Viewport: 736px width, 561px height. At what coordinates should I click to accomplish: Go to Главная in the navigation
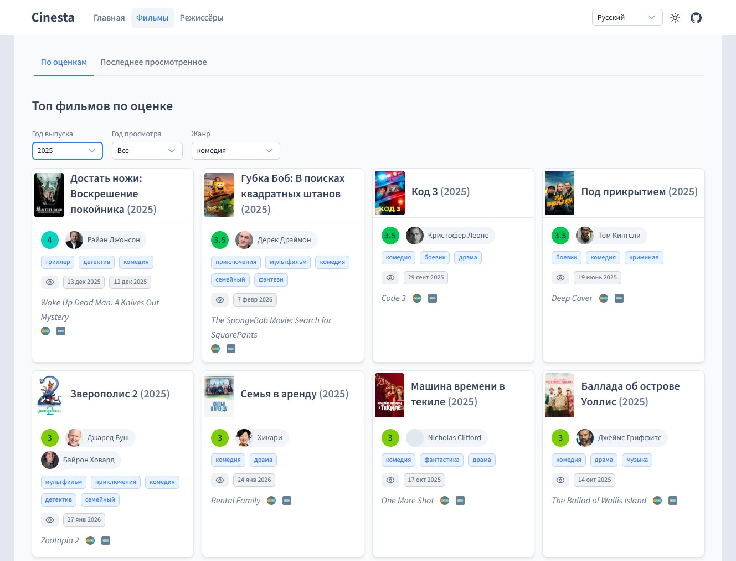pos(109,18)
